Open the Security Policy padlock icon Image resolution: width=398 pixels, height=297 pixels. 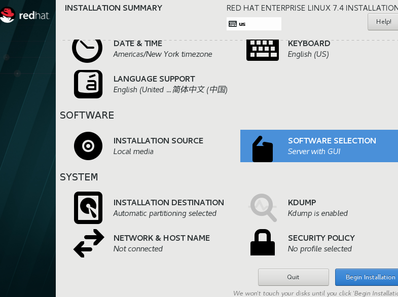pos(263,242)
